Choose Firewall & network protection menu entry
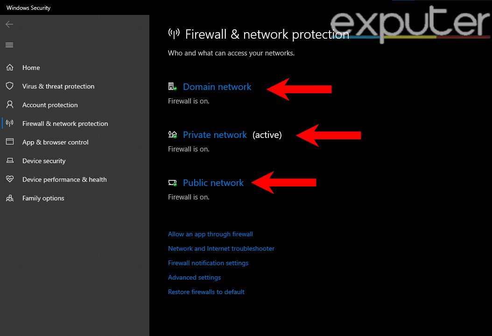This screenshot has width=492, height=336. 65,123
